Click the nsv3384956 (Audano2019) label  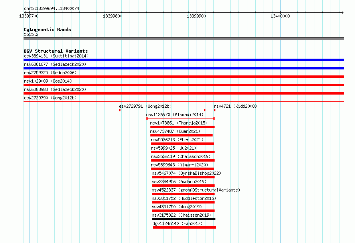179,182
